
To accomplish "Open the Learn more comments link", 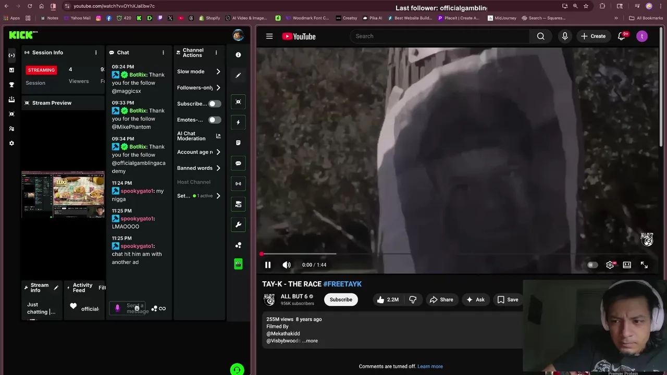I will (430, 366).
